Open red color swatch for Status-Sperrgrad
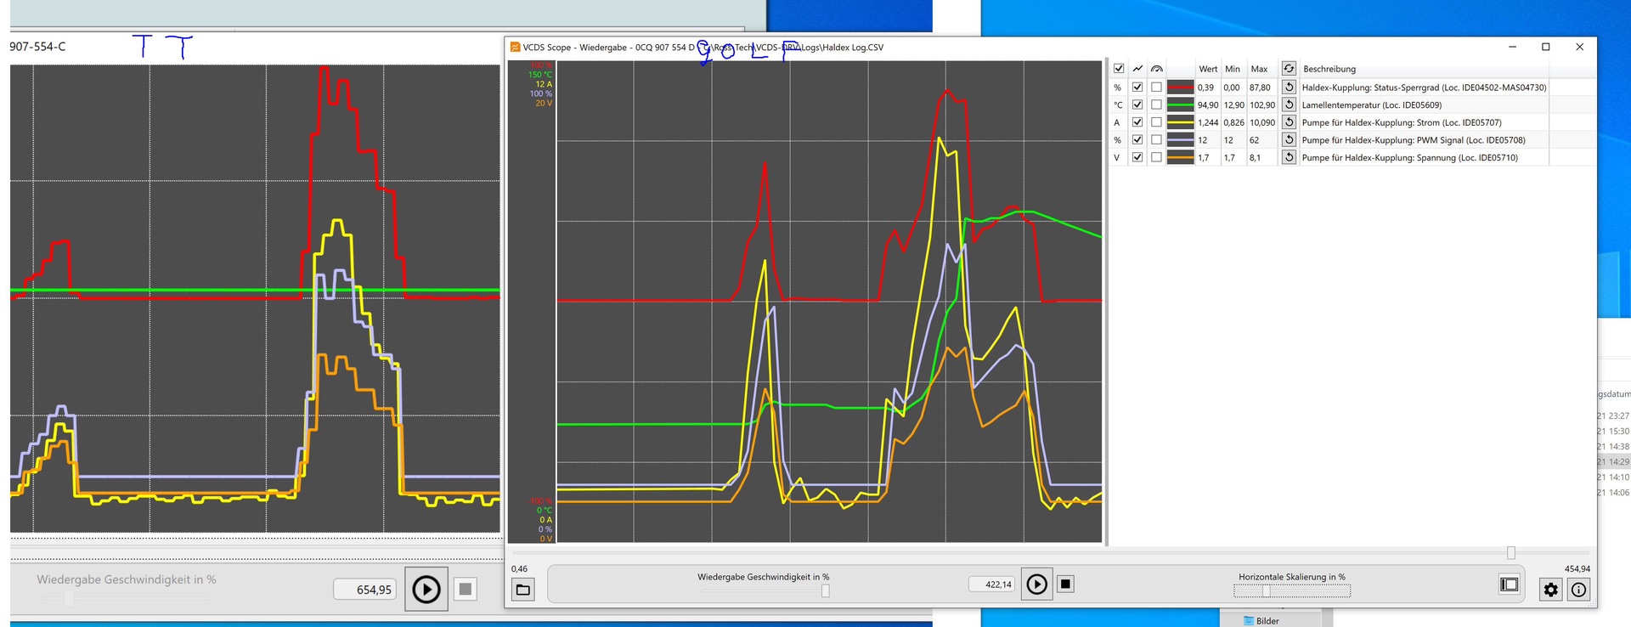Viewport: 1631px width, 627px height. pos(1180,87)
